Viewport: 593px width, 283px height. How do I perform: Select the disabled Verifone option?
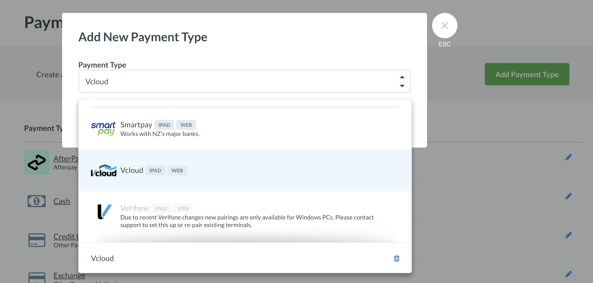[x=245, y=216]
